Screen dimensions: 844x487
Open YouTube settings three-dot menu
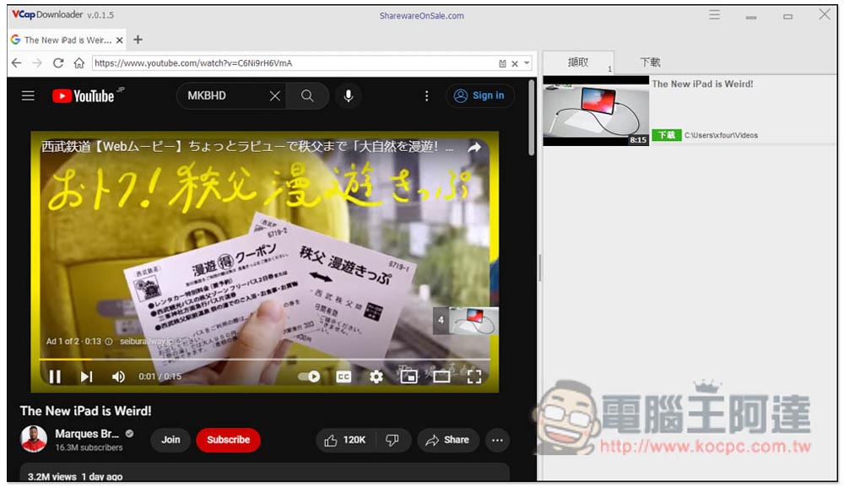(426, 95)
